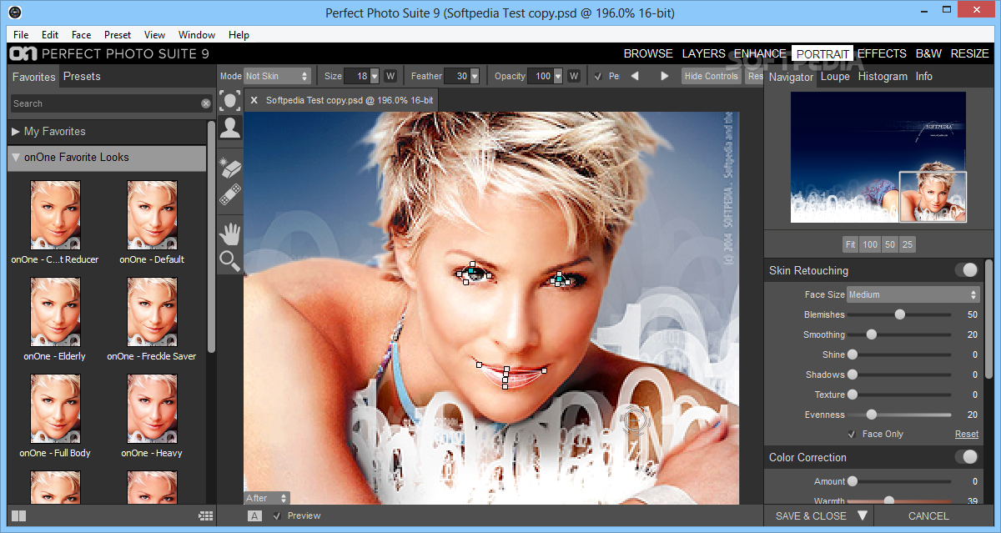This screenshot has width=1001, height=533.
Task: Adjust the Blemishes slider handle
Action: 899,314
